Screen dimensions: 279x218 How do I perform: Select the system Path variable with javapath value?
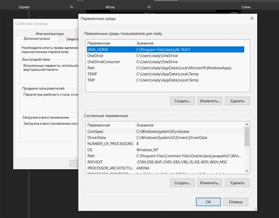point(166,156)
